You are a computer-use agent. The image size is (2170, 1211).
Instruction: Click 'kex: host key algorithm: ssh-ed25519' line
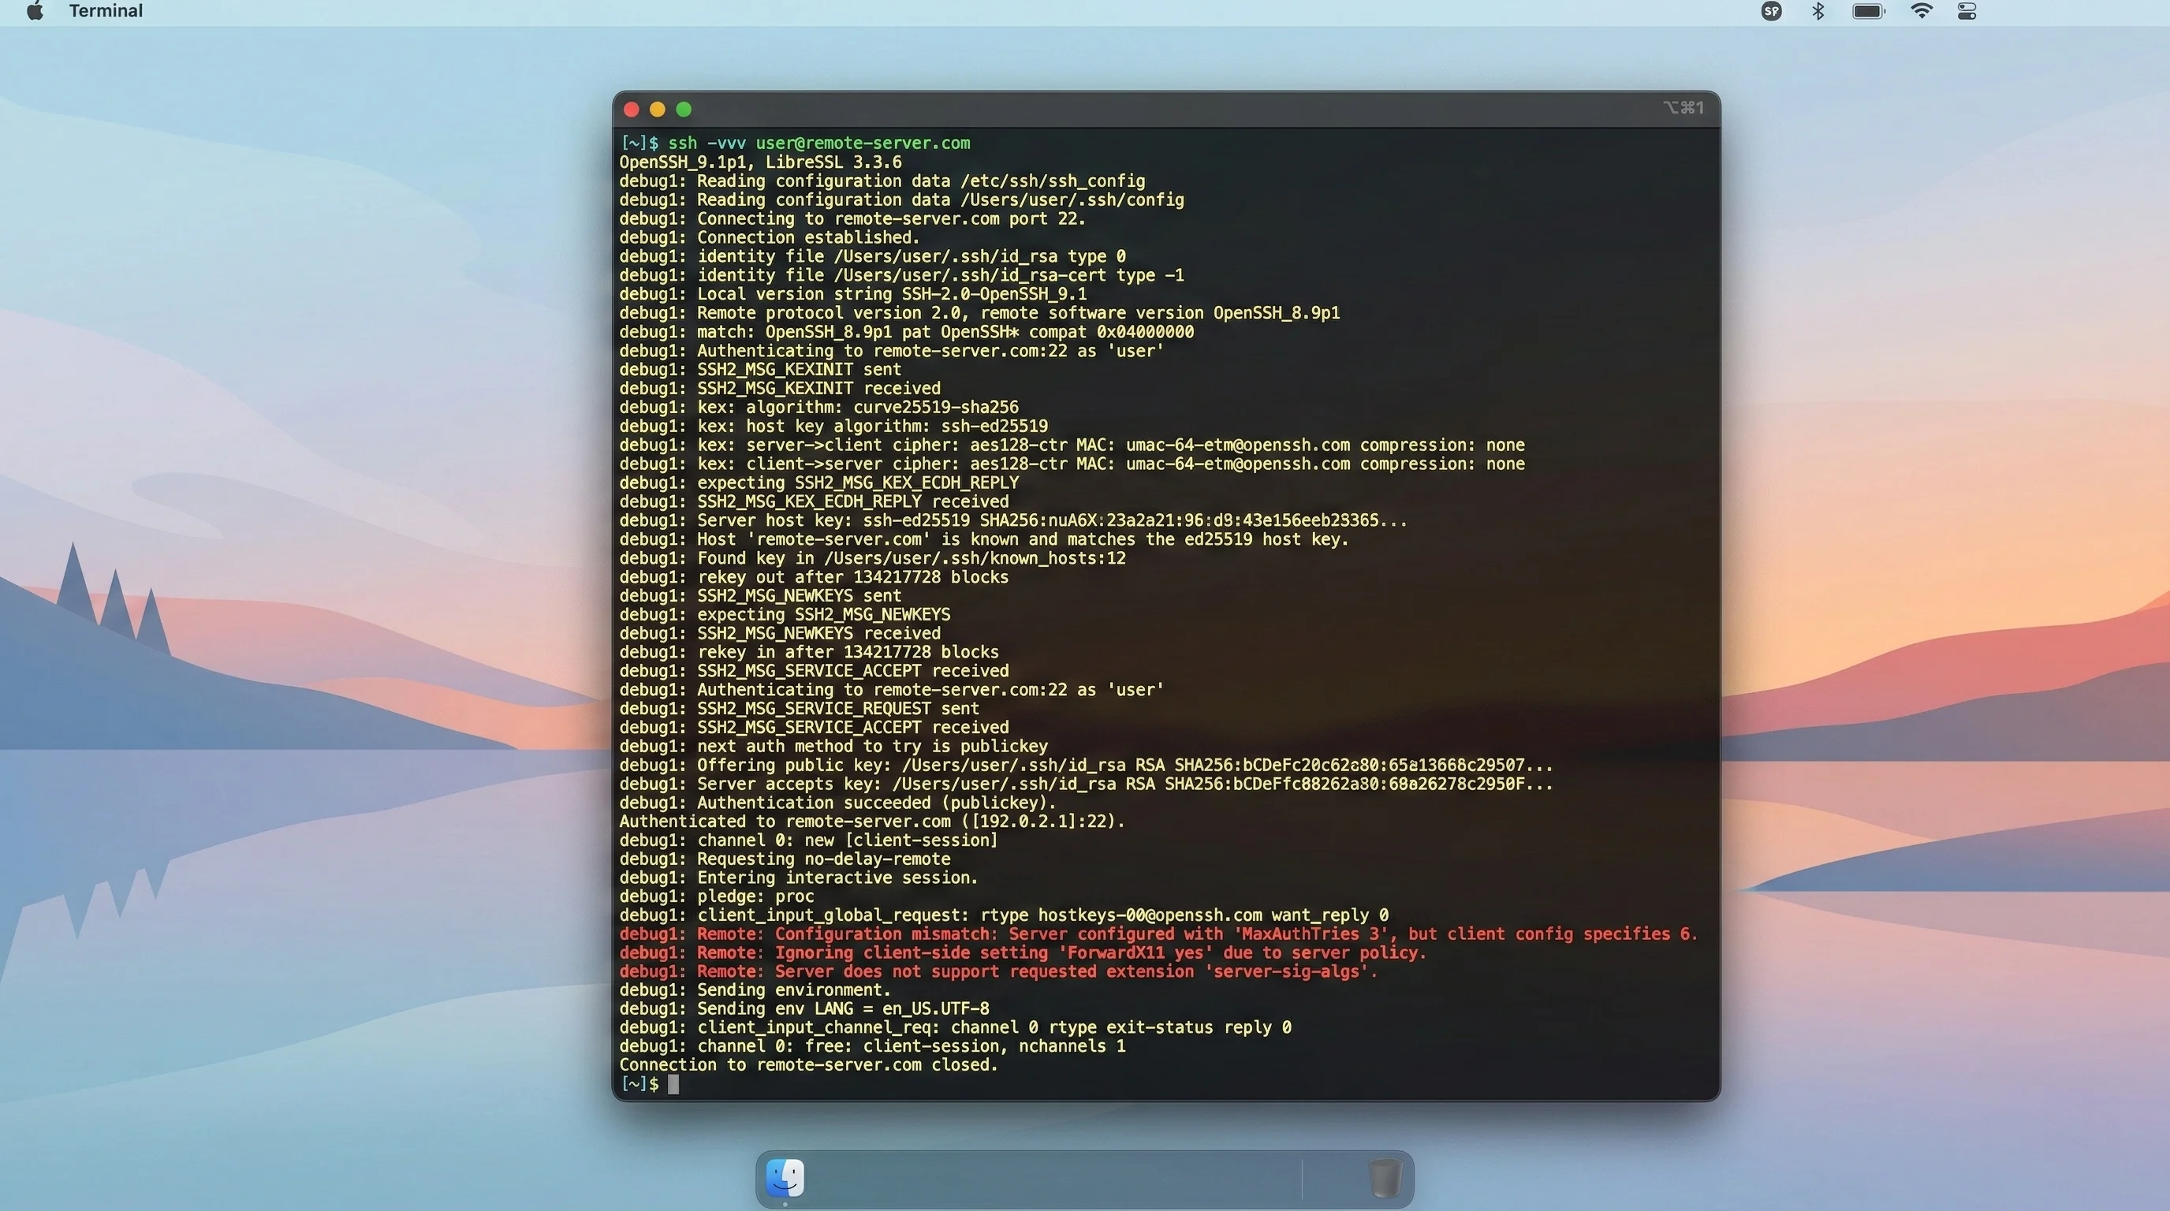(x=834, y=426)
